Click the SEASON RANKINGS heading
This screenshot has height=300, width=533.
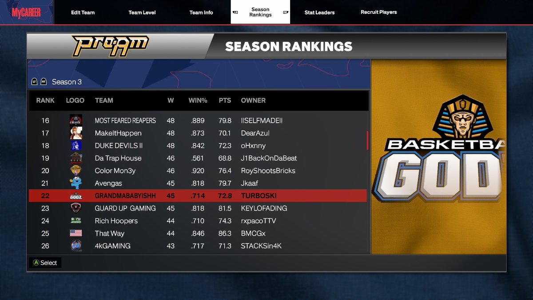click(289, 46)
